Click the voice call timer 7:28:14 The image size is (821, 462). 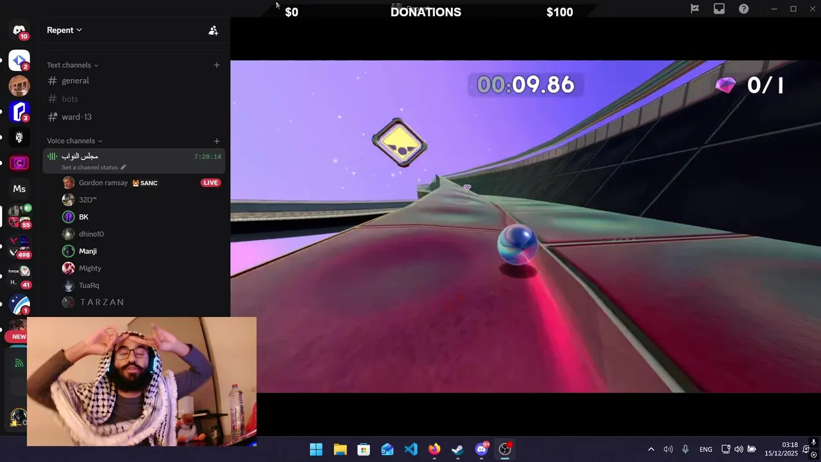pos(207,157)
